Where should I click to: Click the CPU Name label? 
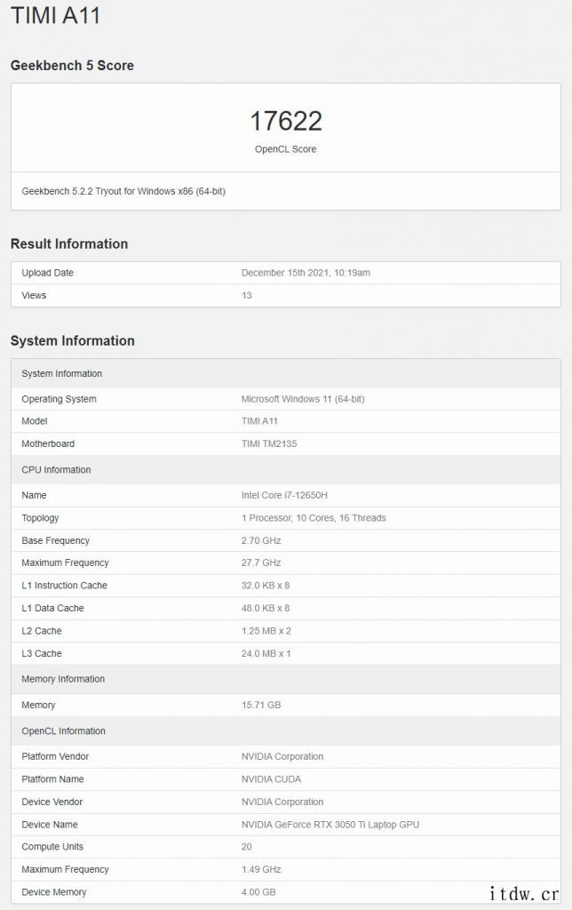[34, 496]
